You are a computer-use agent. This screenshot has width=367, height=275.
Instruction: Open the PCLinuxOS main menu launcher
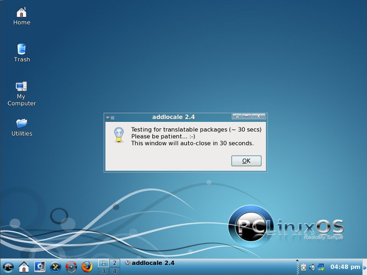(x=8, y=267)
